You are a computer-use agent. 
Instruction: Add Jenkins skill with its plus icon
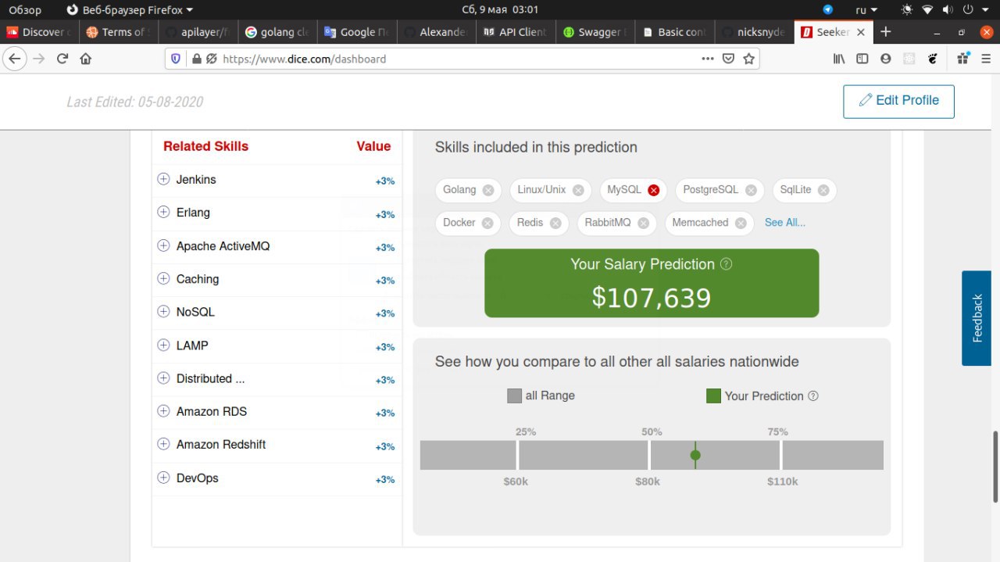tap(163, 179)
